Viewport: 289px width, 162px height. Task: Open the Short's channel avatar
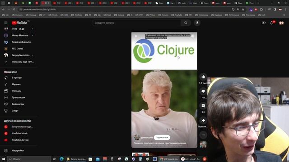tap(137, 137)
